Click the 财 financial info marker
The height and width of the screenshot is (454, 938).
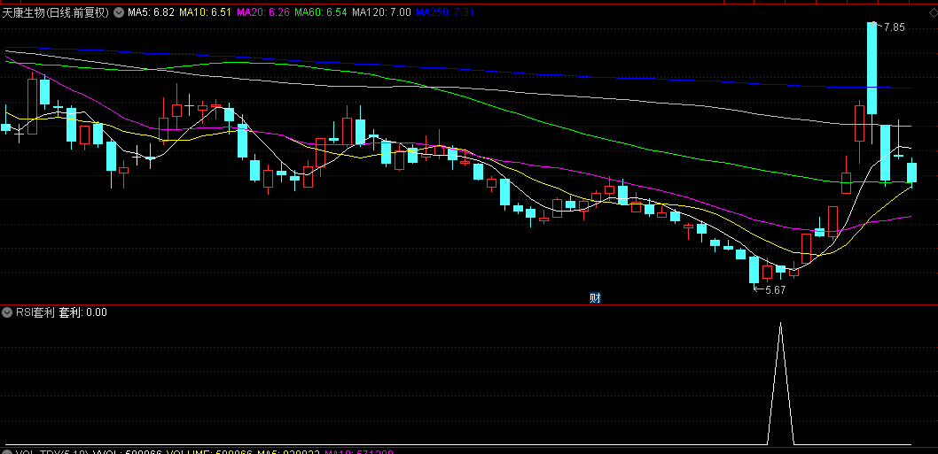(595, 298)
